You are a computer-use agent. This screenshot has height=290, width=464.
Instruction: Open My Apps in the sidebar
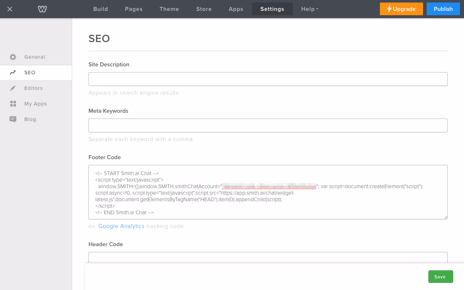coord(36,104)
